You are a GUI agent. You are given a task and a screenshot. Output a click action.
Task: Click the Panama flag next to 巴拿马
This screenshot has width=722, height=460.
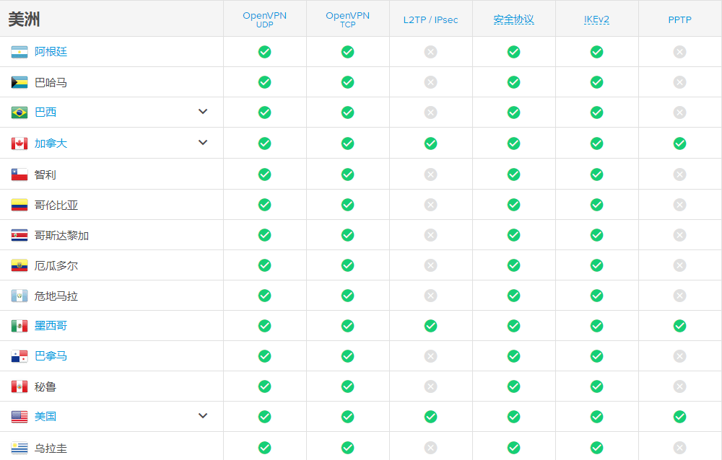pyautogui.click(x=19, y=356)
